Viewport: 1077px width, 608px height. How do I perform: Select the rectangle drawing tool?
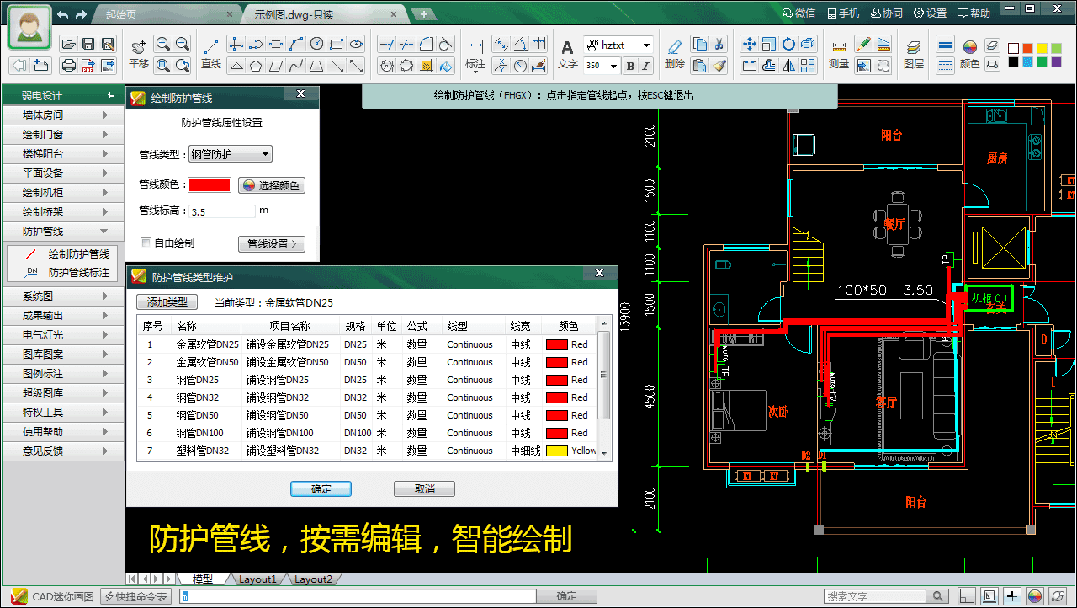337,44
